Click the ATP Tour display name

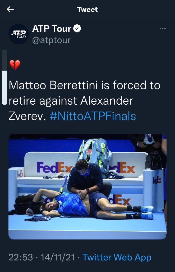(52, 28)
